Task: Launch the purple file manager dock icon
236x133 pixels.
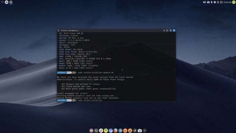Action: coord(91,130)
